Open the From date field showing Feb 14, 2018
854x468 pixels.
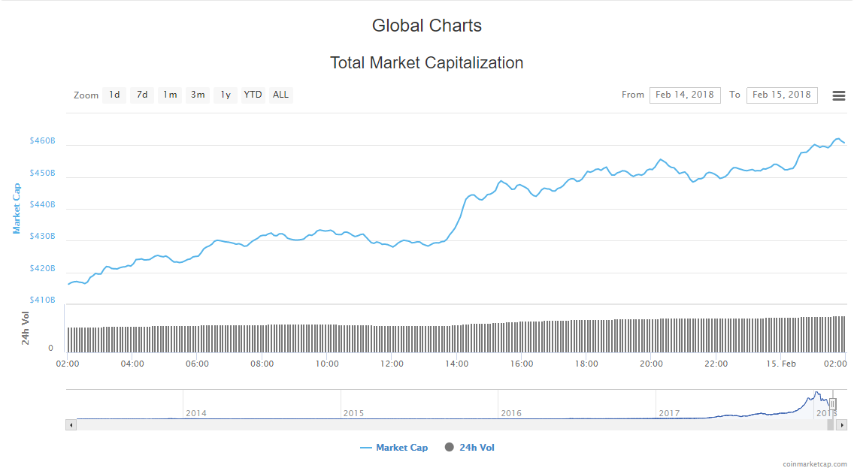tap(685, 95)
